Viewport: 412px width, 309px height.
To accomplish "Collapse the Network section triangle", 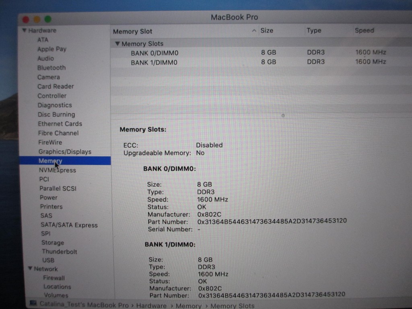I will click(30, 268).
